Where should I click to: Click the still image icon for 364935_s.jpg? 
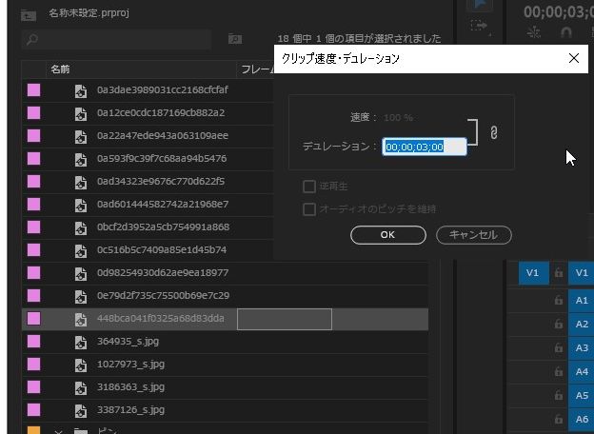[82, 341]
